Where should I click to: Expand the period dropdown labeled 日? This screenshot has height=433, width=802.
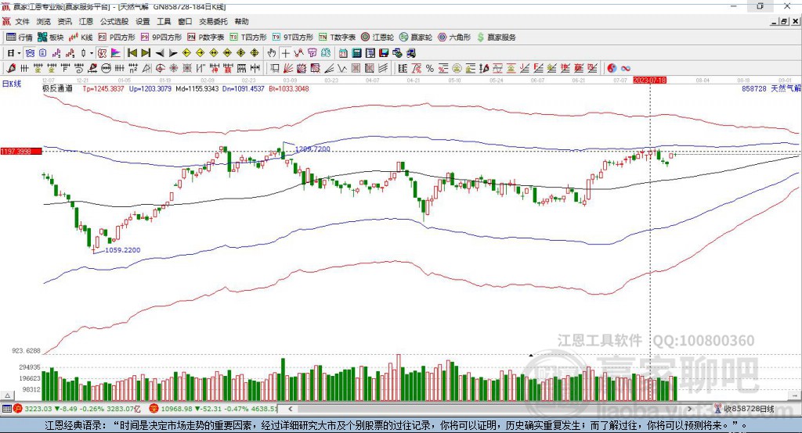(x=13, y=53)
